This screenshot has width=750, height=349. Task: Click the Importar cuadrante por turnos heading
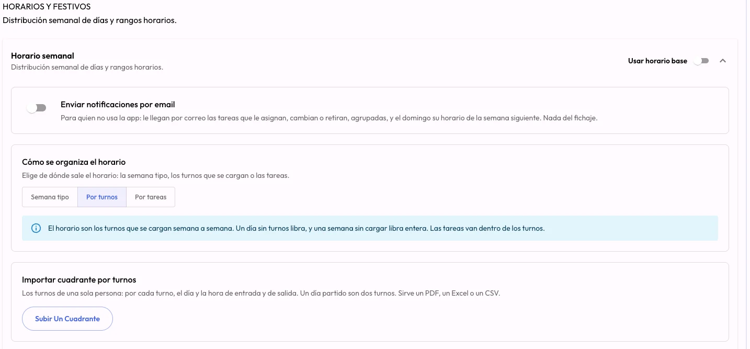79,280
